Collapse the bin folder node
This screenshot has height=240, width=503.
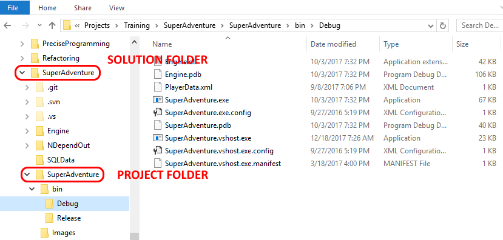pyautogui.click(x=32, y=188)
